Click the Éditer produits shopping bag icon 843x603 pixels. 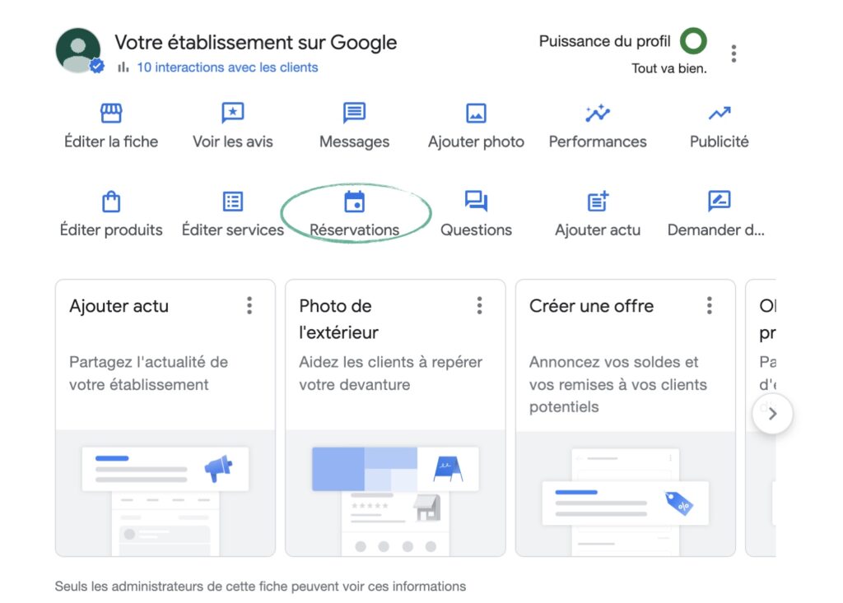point(111,202)
